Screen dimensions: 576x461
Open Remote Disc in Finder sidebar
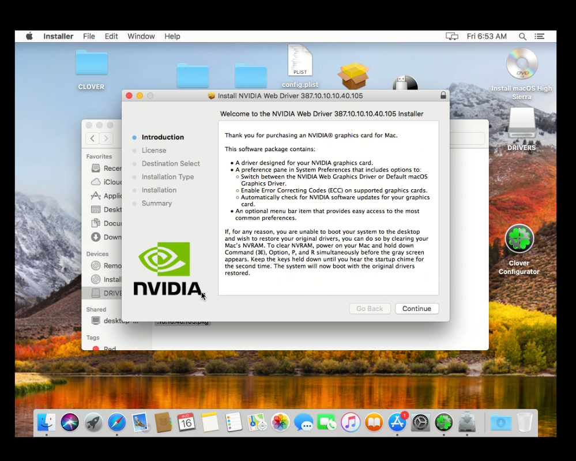(x=106, y=265)
